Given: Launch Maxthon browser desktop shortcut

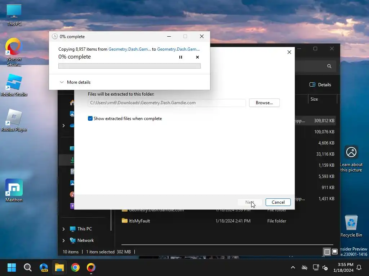Looking at the screenshot, I should point(14,190).
